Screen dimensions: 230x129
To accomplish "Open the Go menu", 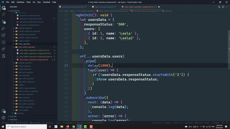I will coord(34,2).
